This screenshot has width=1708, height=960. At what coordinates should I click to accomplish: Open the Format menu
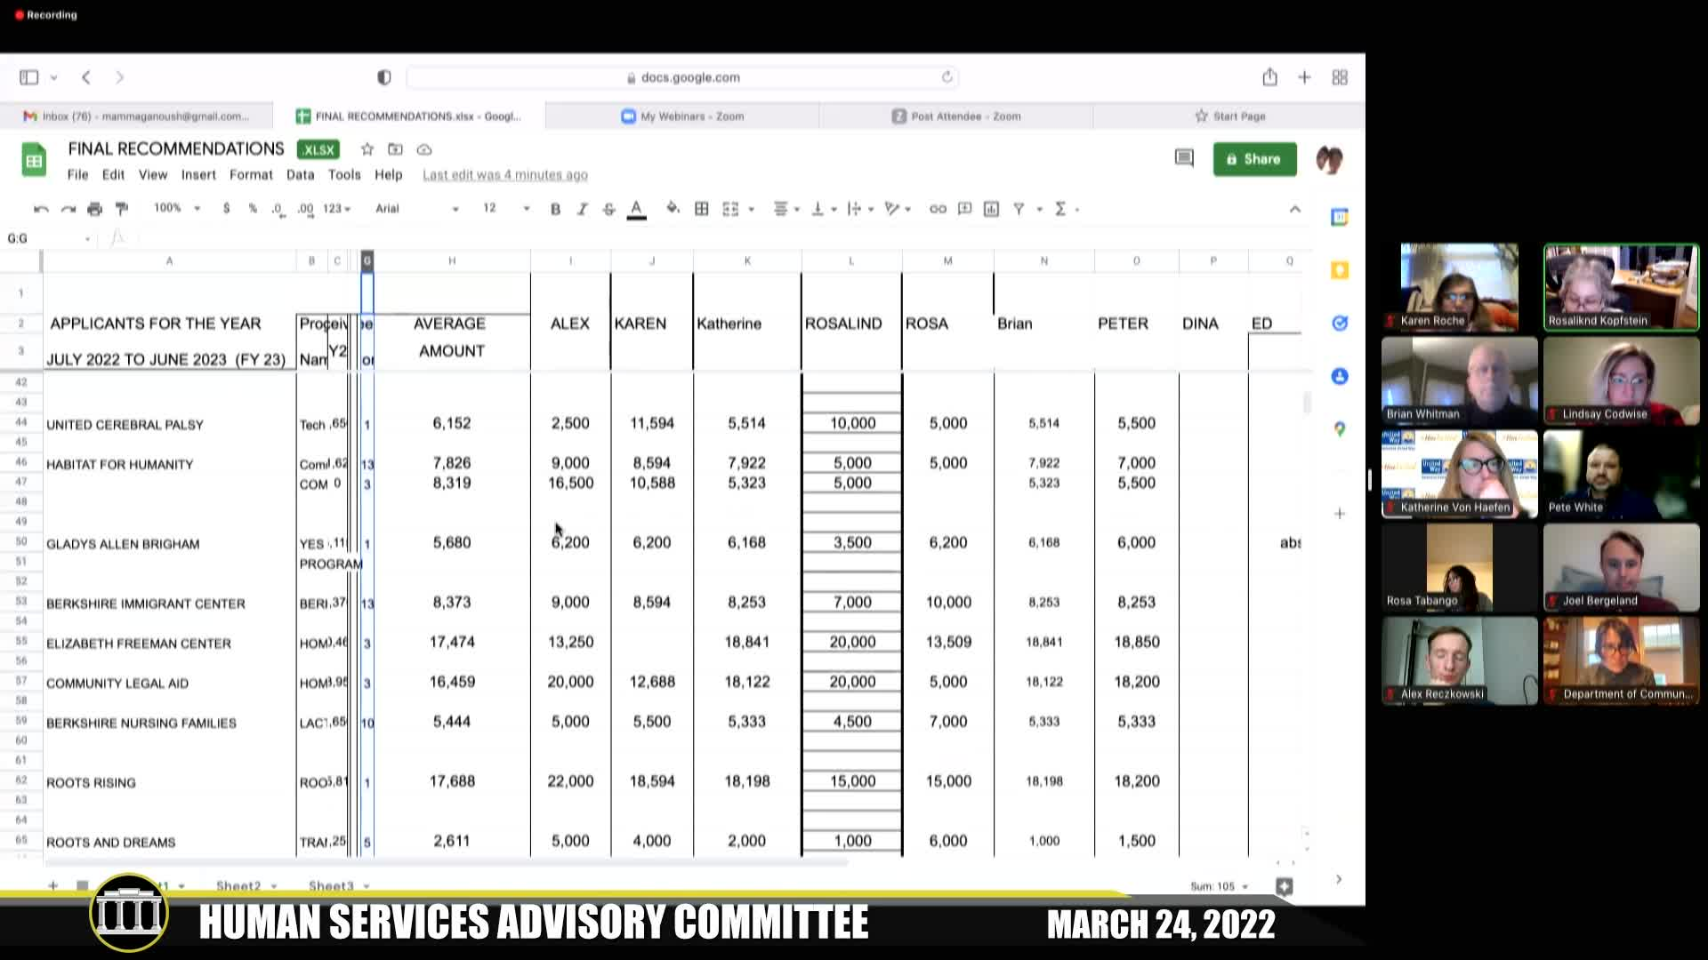tap(251, 175)
